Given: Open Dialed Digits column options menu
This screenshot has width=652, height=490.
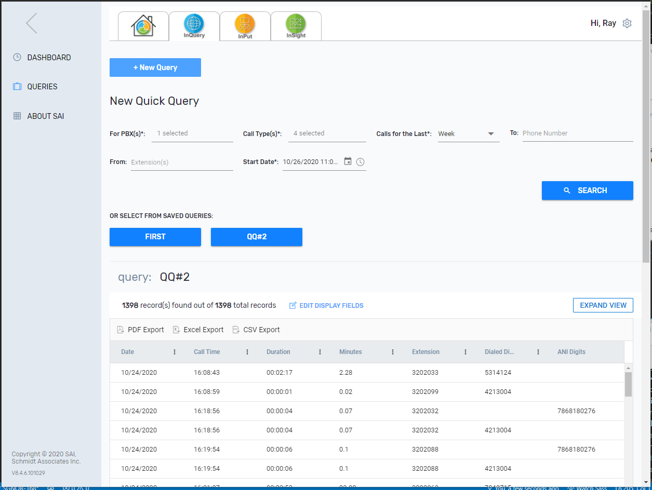Looking at the screenshot, I should (538, 352).
